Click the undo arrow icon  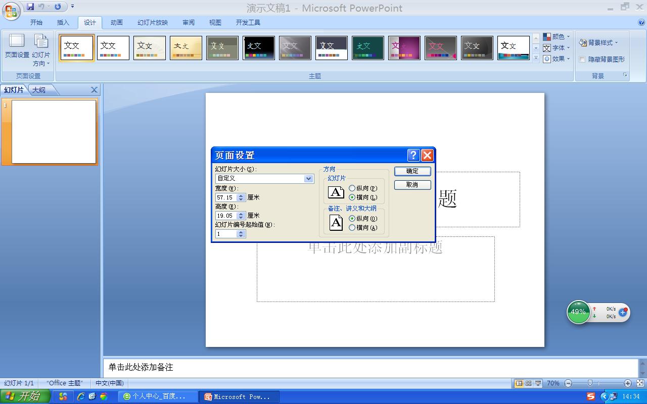point(41,7)
